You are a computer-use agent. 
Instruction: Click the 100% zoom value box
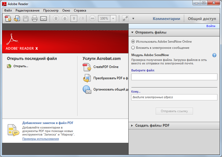click(104, 19)
